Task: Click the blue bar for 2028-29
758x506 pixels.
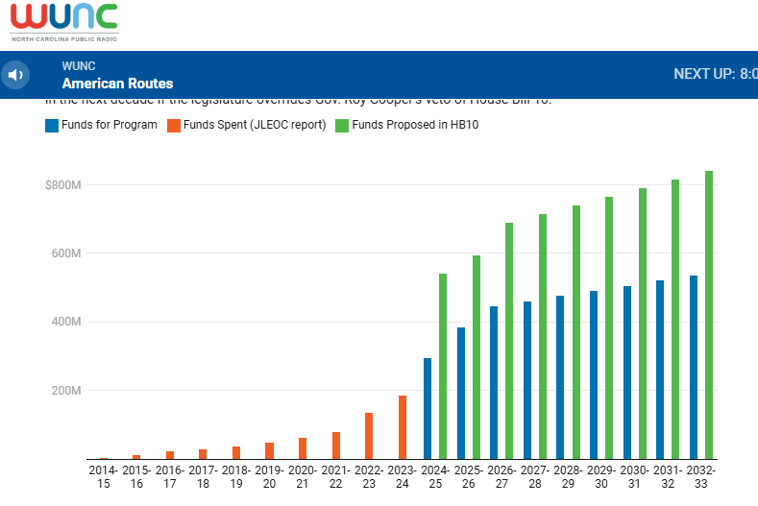Action: 560,376
